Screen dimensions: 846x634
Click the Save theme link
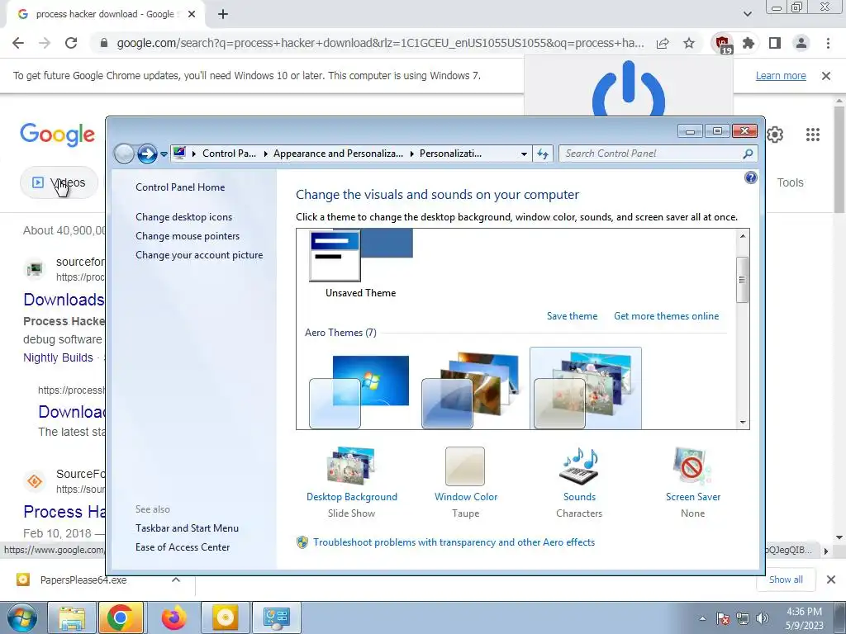click(x=572, y=316)
